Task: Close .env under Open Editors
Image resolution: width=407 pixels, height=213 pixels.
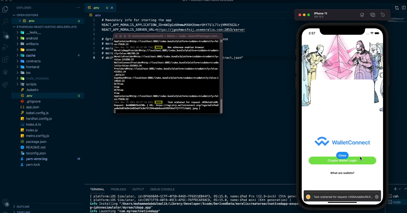Action: tap(20, 21)
